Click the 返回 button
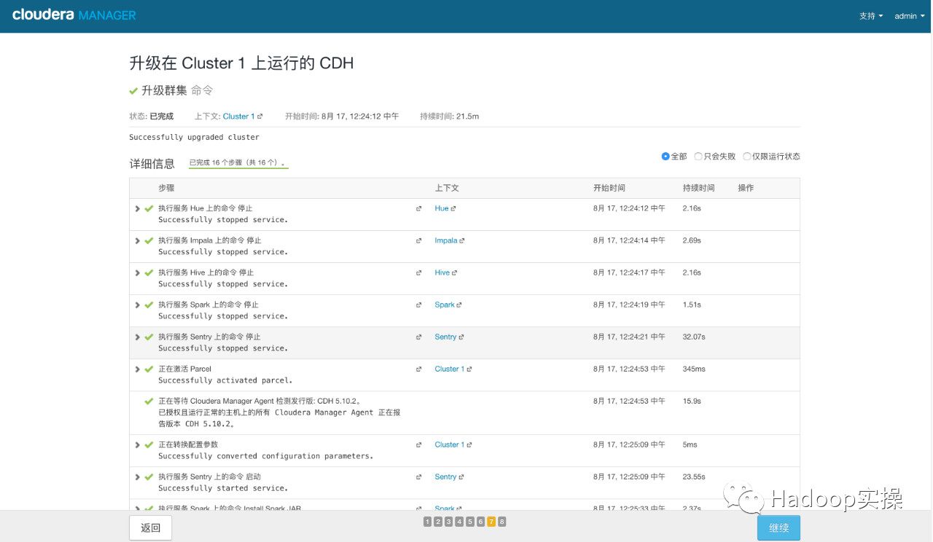Screen dimensions: 933x542 coord(150,528)
